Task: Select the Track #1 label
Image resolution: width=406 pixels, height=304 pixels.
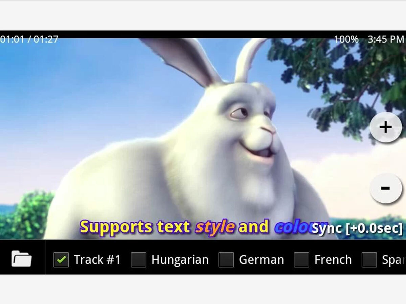Action: coord(97,260)
